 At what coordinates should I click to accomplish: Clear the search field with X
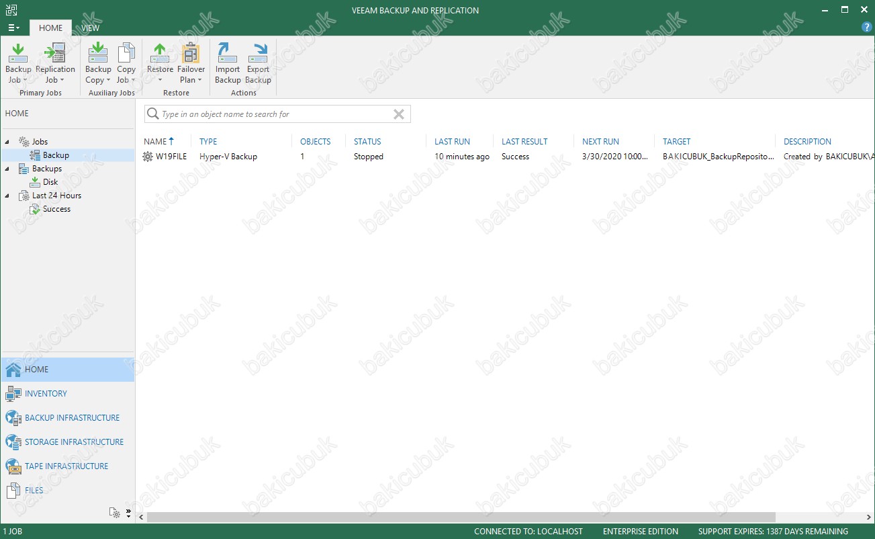pyautogui.click(x=399, y=114)
